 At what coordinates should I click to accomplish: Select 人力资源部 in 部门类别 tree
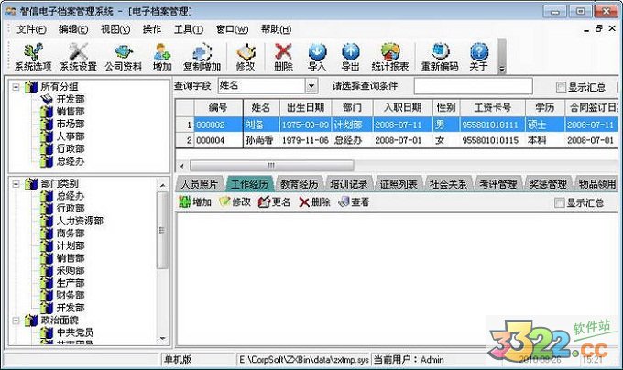[80, 221]
